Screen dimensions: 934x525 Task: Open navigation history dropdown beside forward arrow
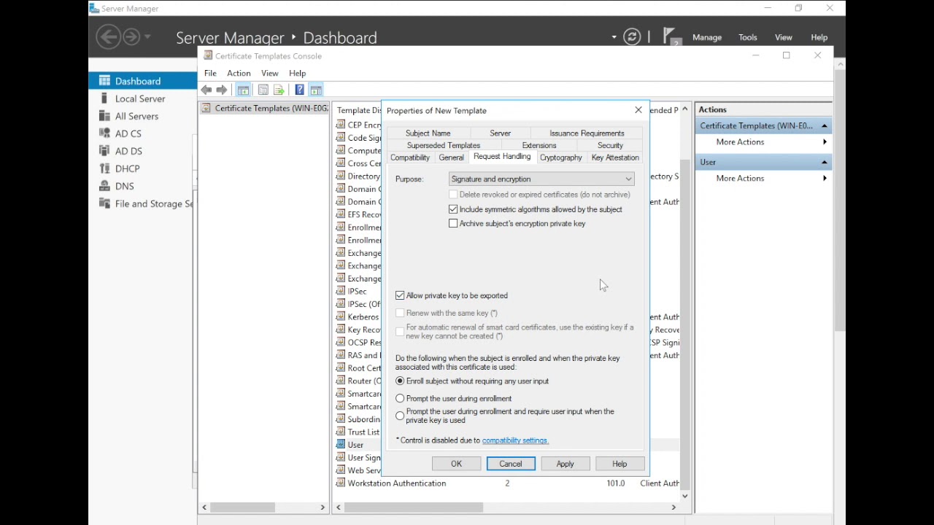[x=147, y=36]
